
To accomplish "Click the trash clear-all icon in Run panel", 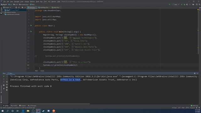I will pyautogui.click(x=7, y=90).
